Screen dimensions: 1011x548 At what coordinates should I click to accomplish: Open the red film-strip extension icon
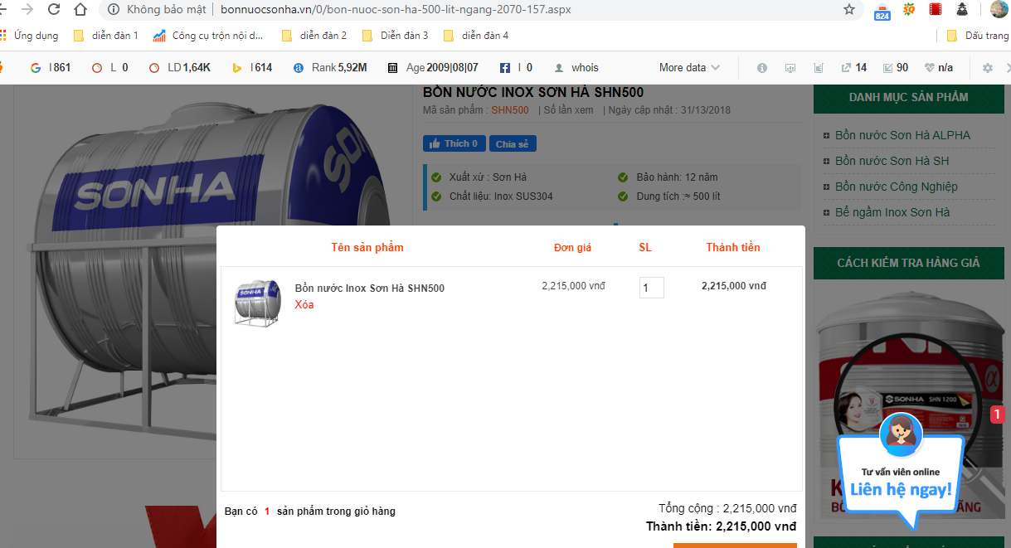pos(936,10)
